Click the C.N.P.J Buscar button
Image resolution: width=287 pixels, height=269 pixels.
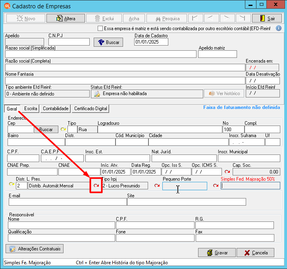coord(108,42)
